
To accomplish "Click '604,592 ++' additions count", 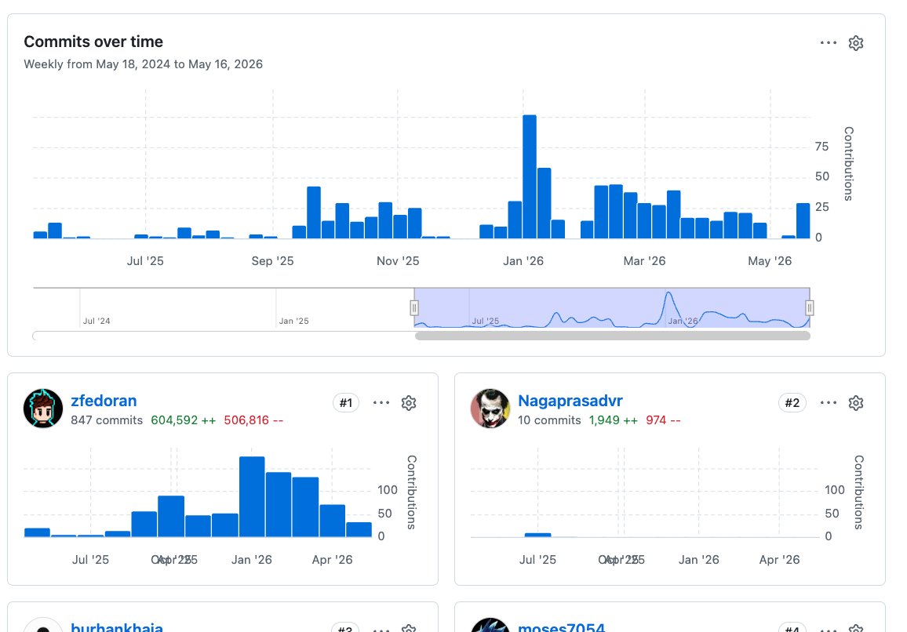I will click(x=184, y=420).
